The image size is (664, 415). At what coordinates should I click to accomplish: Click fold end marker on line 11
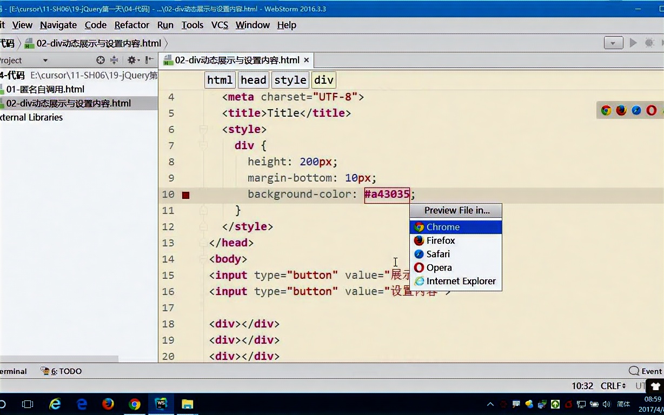[204, 210]
